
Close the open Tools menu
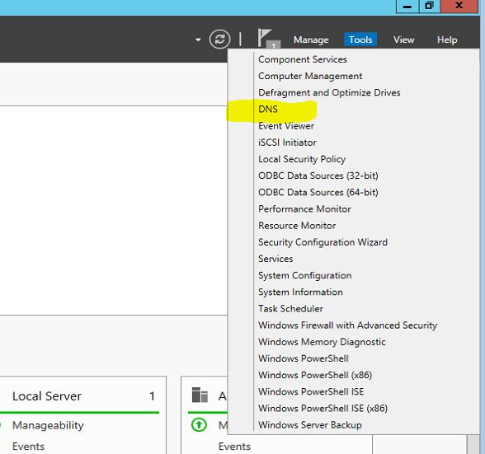[x=360, y=40]
